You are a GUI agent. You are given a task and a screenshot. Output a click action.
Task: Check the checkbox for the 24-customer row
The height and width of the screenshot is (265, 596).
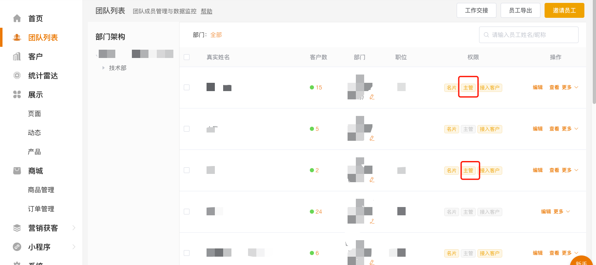point(187,212)
